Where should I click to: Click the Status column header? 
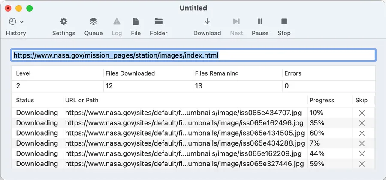25,100
